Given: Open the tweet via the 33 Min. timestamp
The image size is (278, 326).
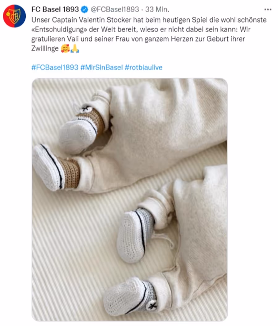Looking at the screenshot, I should click(157, 9).
